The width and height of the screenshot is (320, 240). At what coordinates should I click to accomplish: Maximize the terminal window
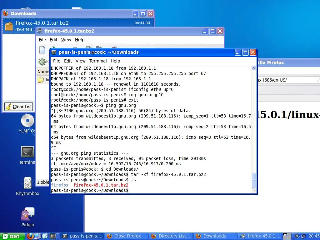coord(245,52)
